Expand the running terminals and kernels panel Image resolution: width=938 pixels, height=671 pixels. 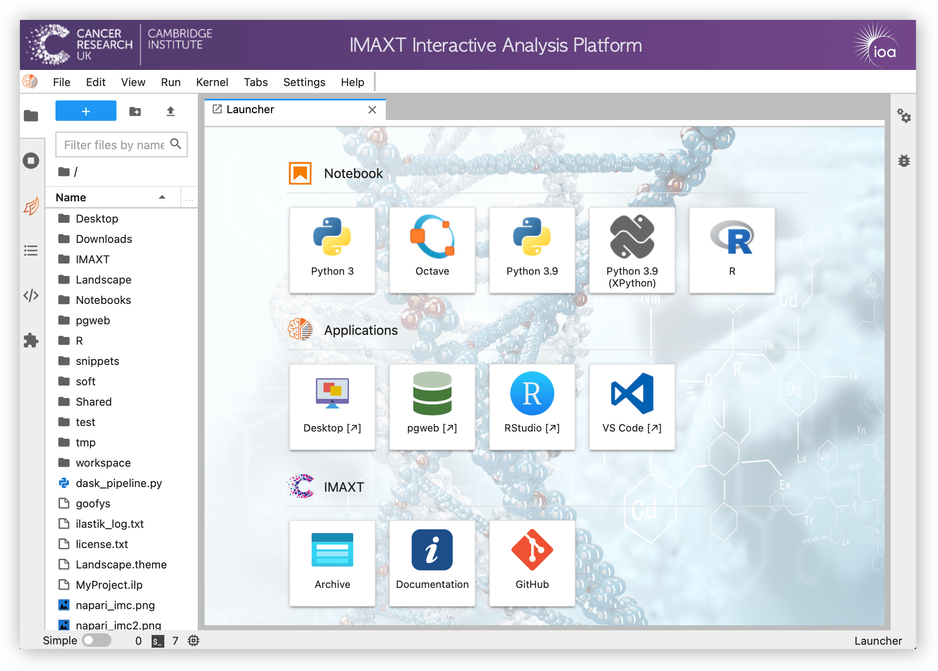[31, 160]
